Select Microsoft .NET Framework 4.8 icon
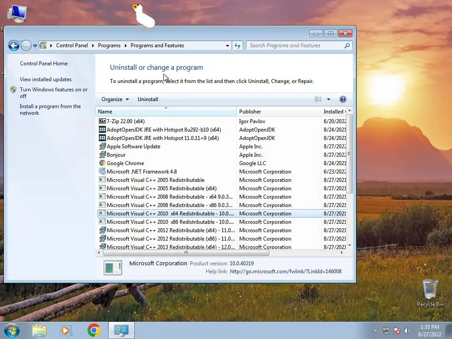This screenshot has height=339, width=452. pyautogui.click(x=102, y=171)
